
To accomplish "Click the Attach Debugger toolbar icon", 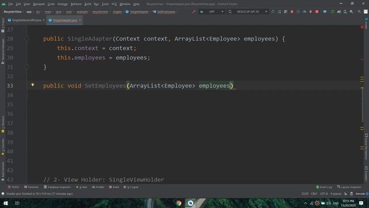I will point(311,12).
